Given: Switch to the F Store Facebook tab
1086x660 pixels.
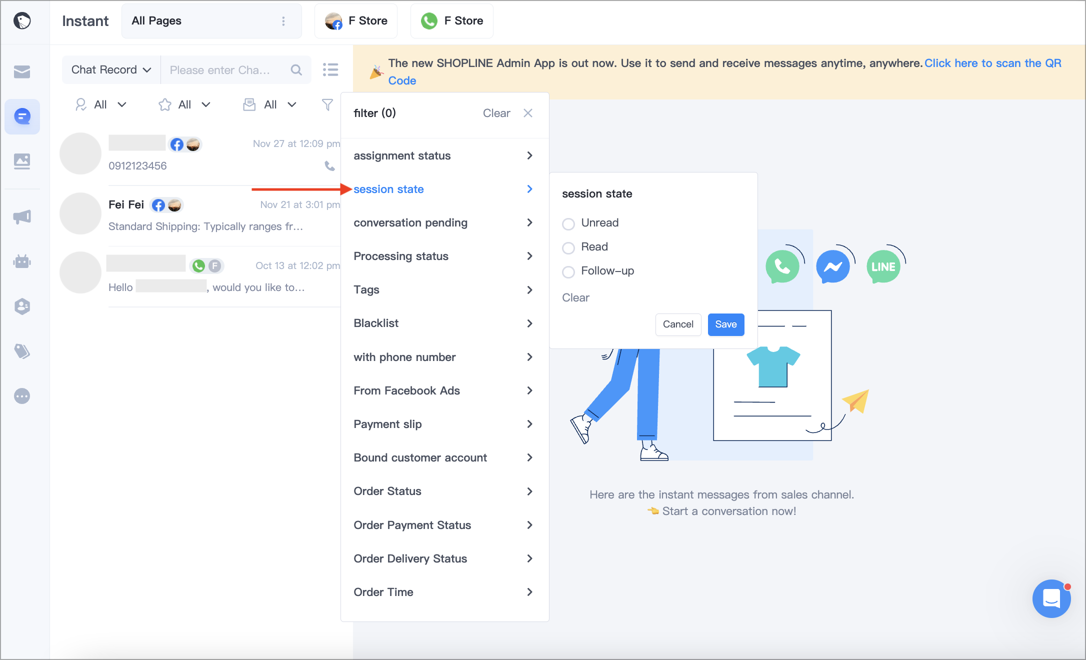Looking at the screenshot, I should point(356,21).
